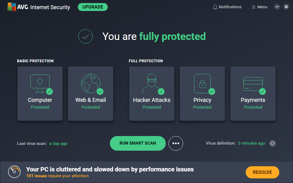Image resolution: width=293 pixels, height=183 pixels.
Task: Click the green Upgrade button
Action: [92, 7]
